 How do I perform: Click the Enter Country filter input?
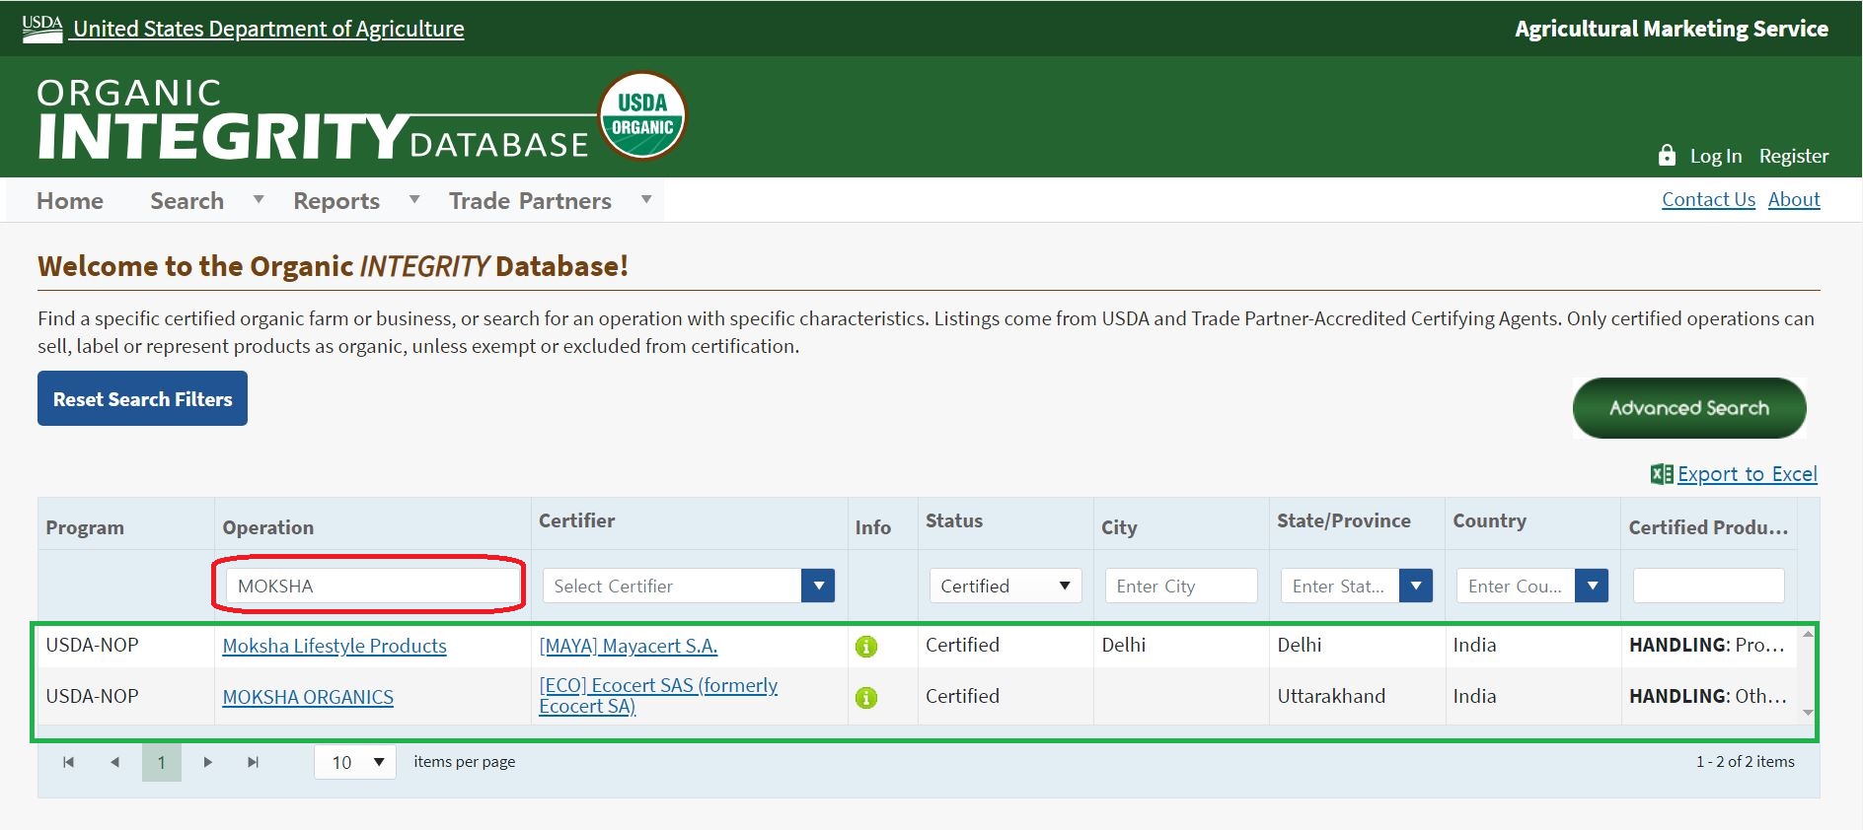(x=1516, y=586)
